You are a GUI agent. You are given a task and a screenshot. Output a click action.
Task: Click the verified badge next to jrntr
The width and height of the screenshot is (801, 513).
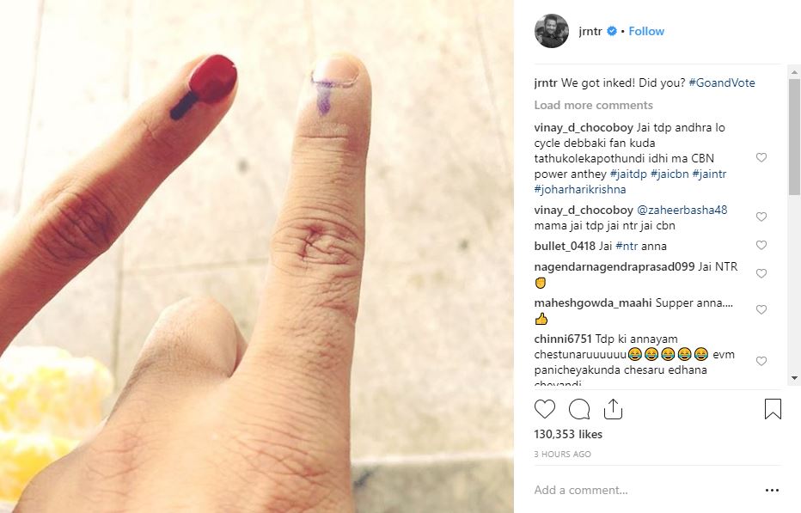(611, 31)
